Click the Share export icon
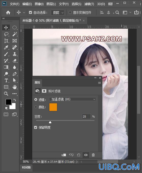This screenshot has height=173, width=142. (136, 12)
